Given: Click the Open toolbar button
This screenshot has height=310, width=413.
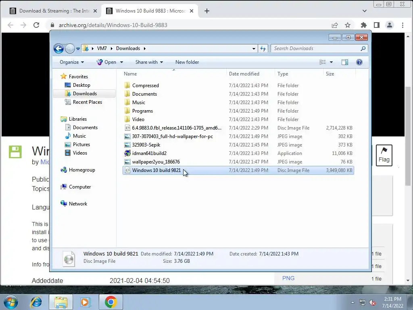Looking at the screenshot, I should (x=106, y=62).
